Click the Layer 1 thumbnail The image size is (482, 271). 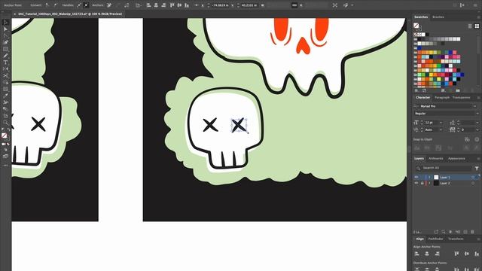click(x=436, y=178)
